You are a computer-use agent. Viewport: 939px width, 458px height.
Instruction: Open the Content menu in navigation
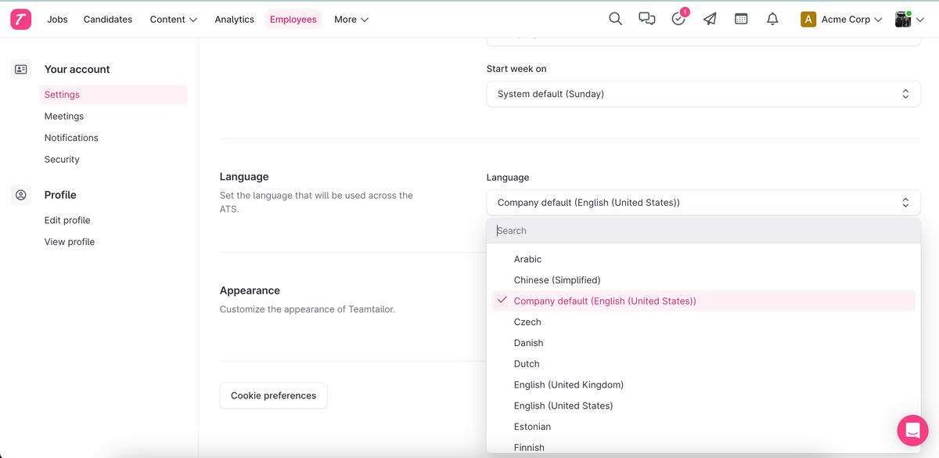click(x=173, y=20)
